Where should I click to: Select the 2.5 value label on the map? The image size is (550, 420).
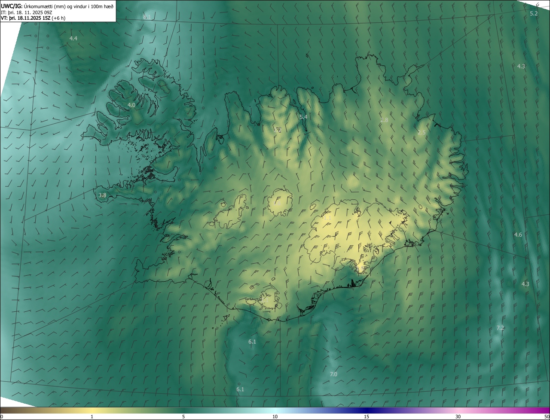point(422,133)
